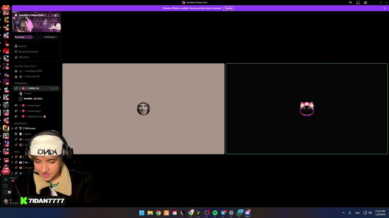Image resolution: width=389 pixels, height=218 pixels.
Task: Join the locked Waiting room channel
Action: (36, 116)
